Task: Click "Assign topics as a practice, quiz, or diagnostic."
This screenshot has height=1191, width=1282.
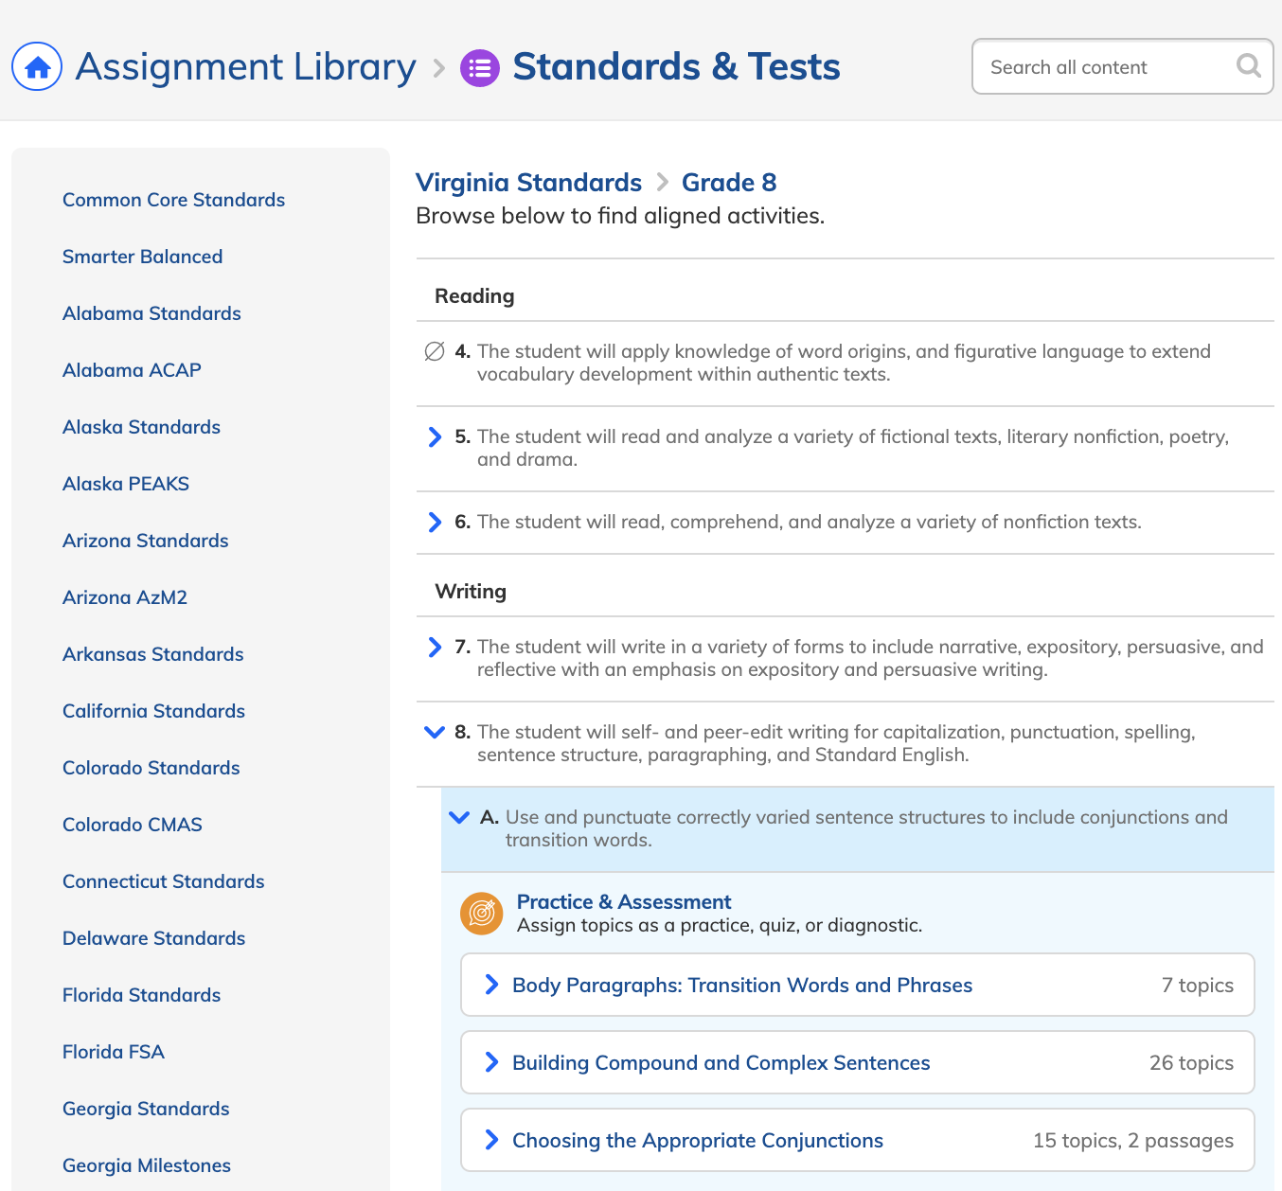Action: pyautogui.click(x=720, y=925)
